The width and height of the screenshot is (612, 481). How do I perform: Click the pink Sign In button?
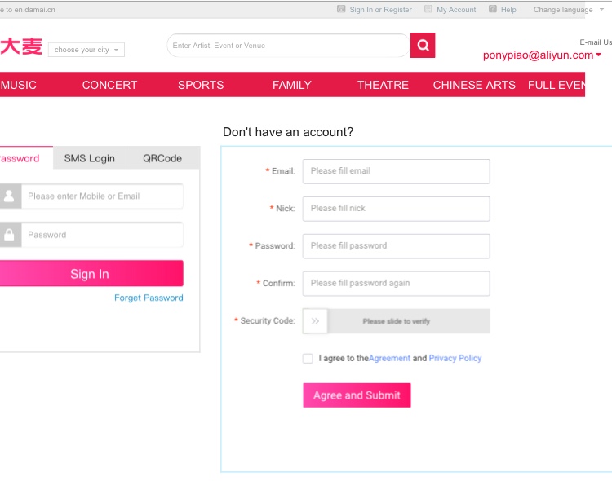91,273
